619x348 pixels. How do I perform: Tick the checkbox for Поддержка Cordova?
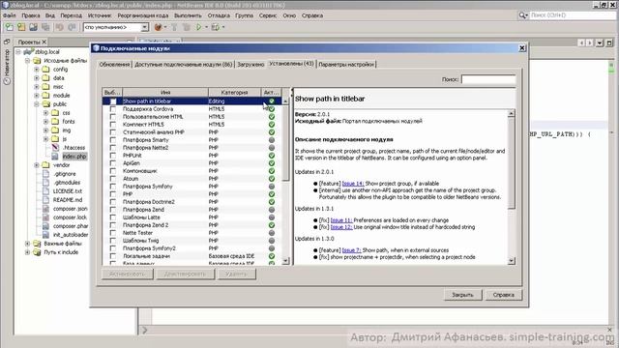(113, 109)
